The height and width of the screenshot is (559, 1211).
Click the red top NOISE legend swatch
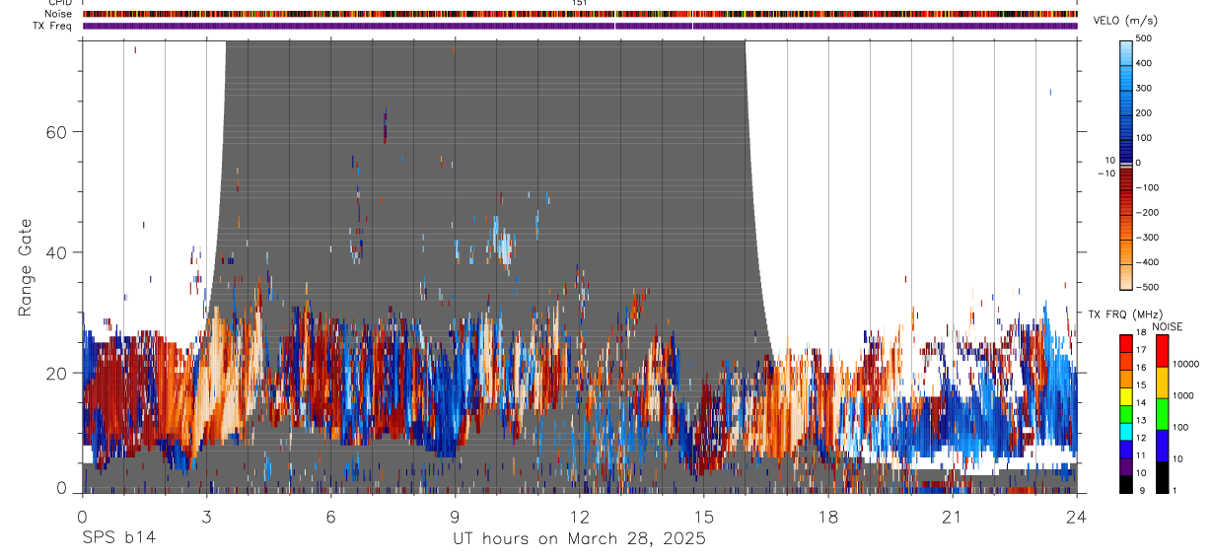pos(1162,351)
